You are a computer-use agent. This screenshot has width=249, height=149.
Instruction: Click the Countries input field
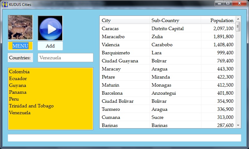(65, 58)
